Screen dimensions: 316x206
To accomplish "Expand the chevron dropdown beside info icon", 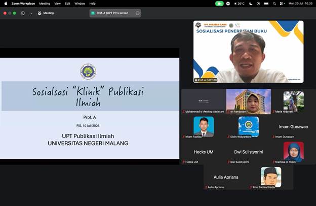I will 31,13.
